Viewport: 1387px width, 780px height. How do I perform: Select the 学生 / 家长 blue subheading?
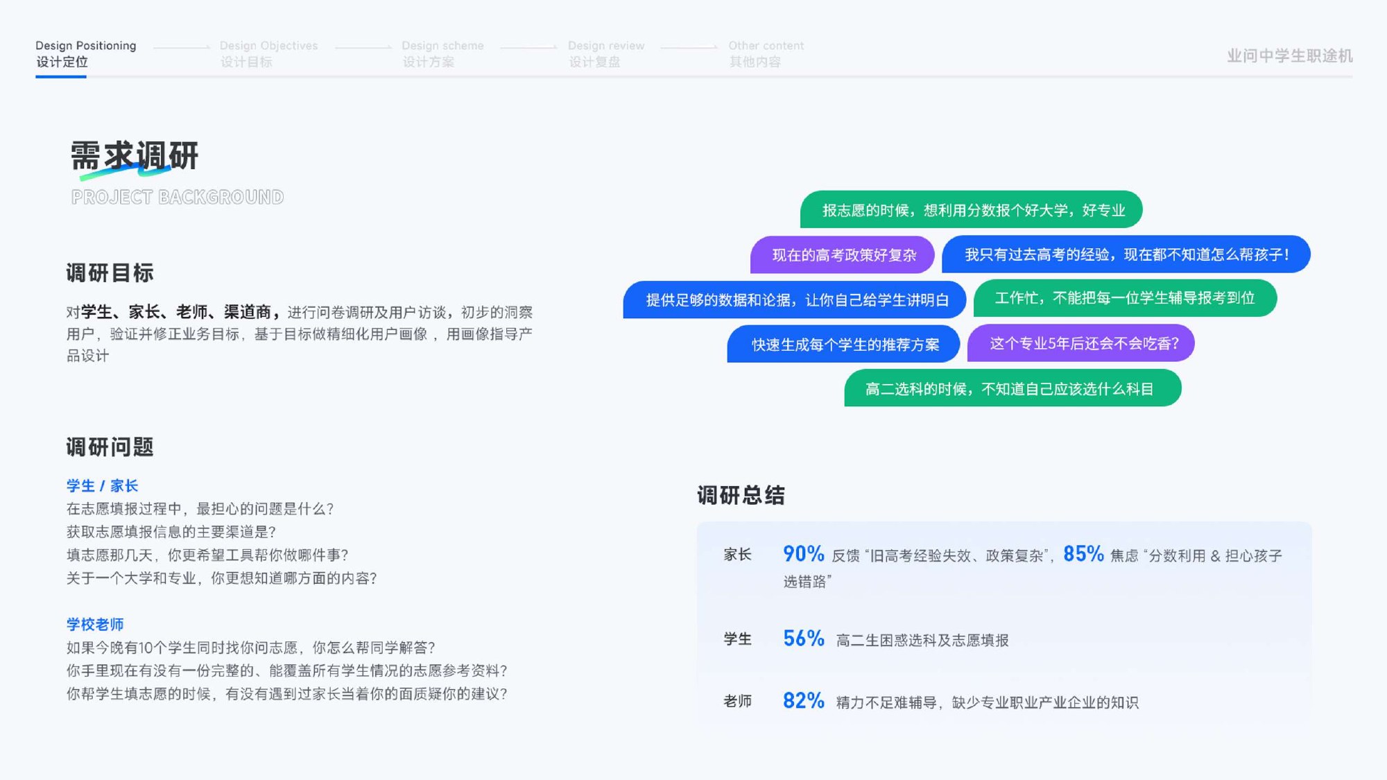[102, 485]
